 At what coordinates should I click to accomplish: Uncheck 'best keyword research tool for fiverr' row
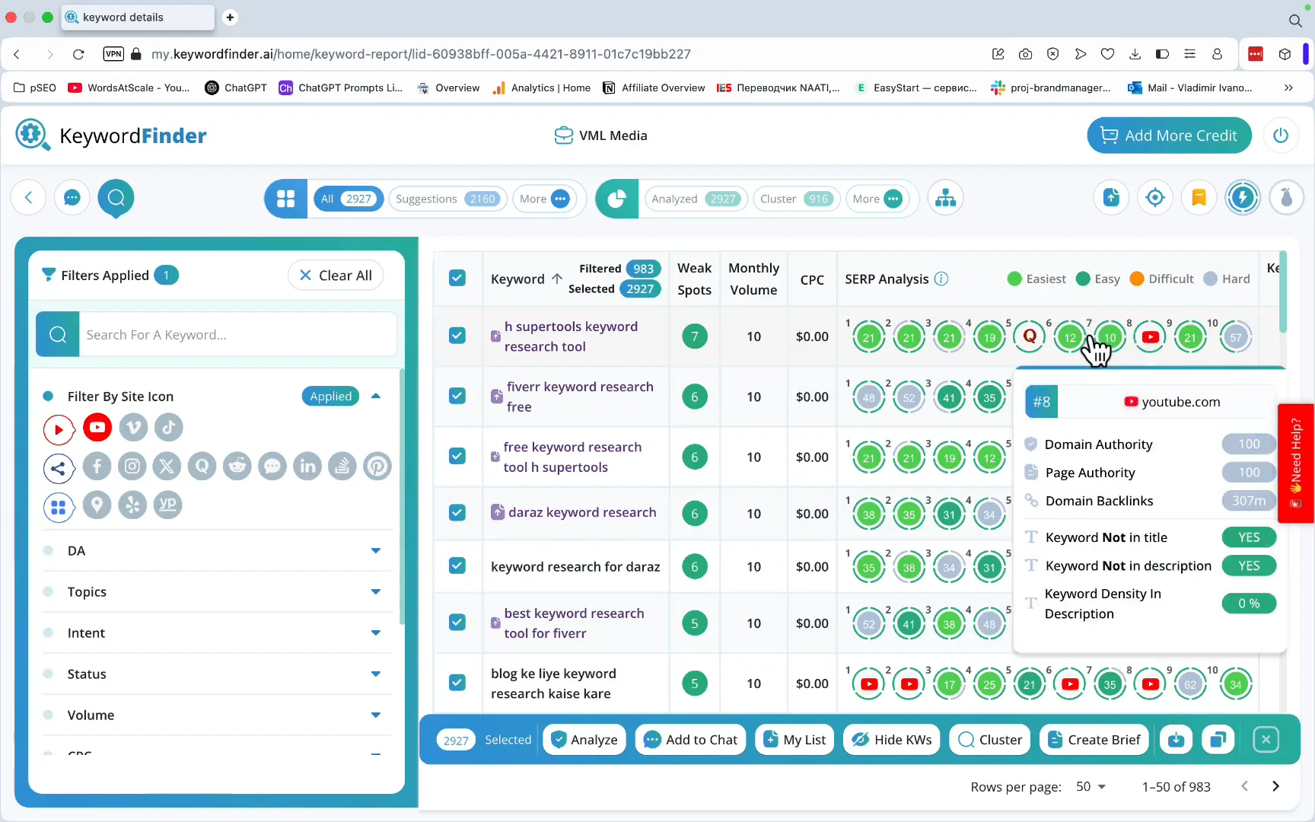(x=457, y=622)
